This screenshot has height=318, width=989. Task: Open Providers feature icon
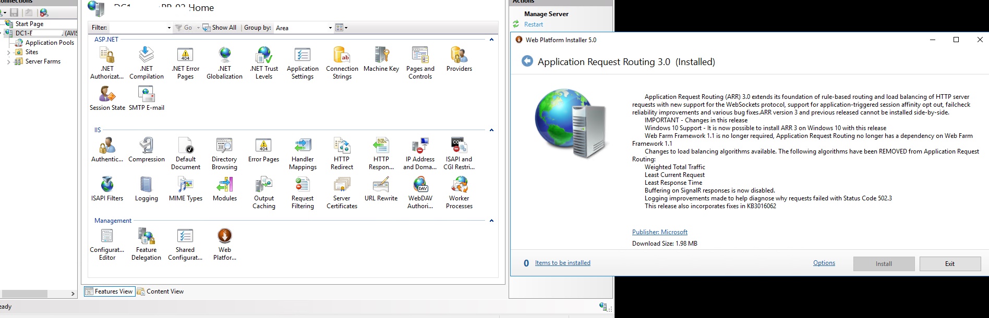tap(459, 59)
